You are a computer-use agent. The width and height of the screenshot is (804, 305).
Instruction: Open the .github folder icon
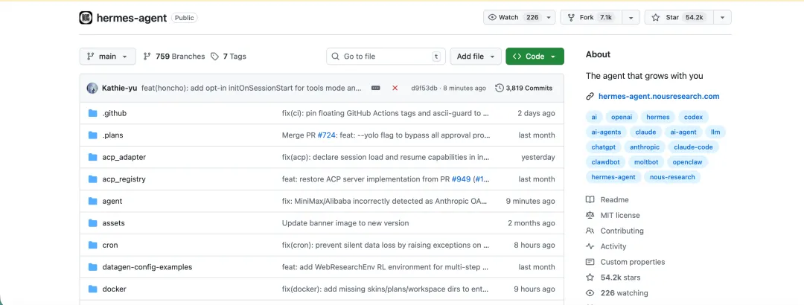tap(93, 113)
